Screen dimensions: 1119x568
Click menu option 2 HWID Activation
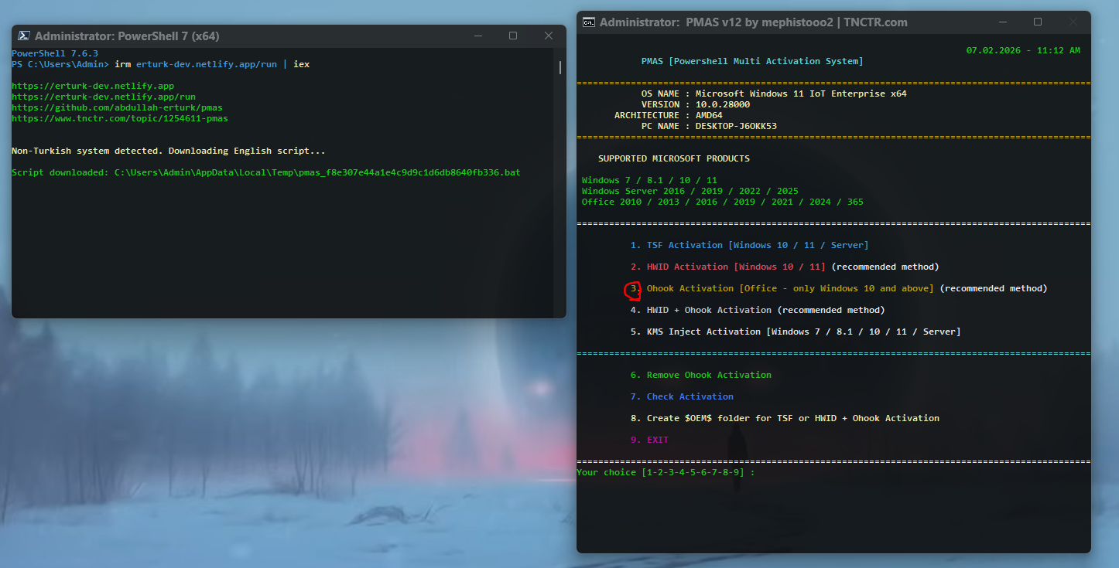(785, 267)
